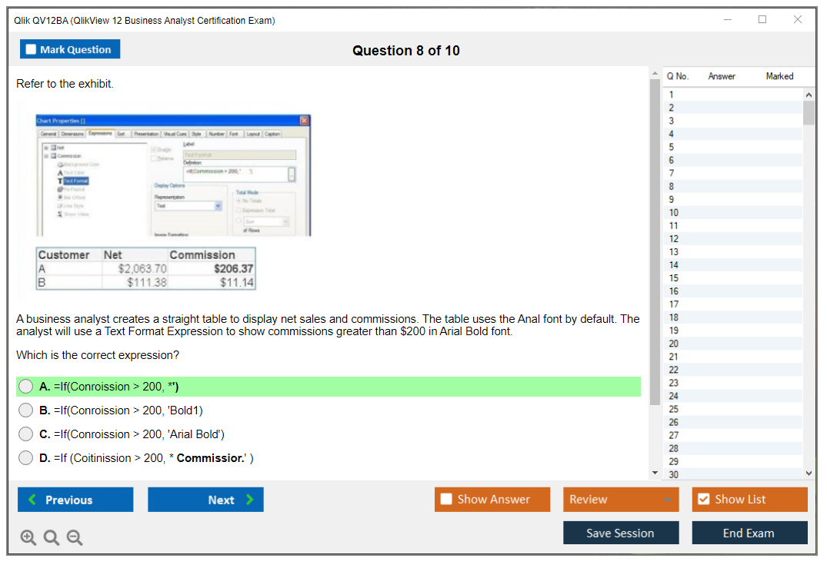Click the zoom in magnifier icon

[x=28, y=538]
